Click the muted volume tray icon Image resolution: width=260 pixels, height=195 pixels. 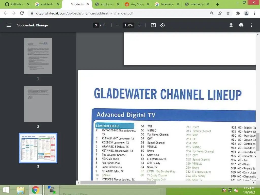(x=236, y=190)
